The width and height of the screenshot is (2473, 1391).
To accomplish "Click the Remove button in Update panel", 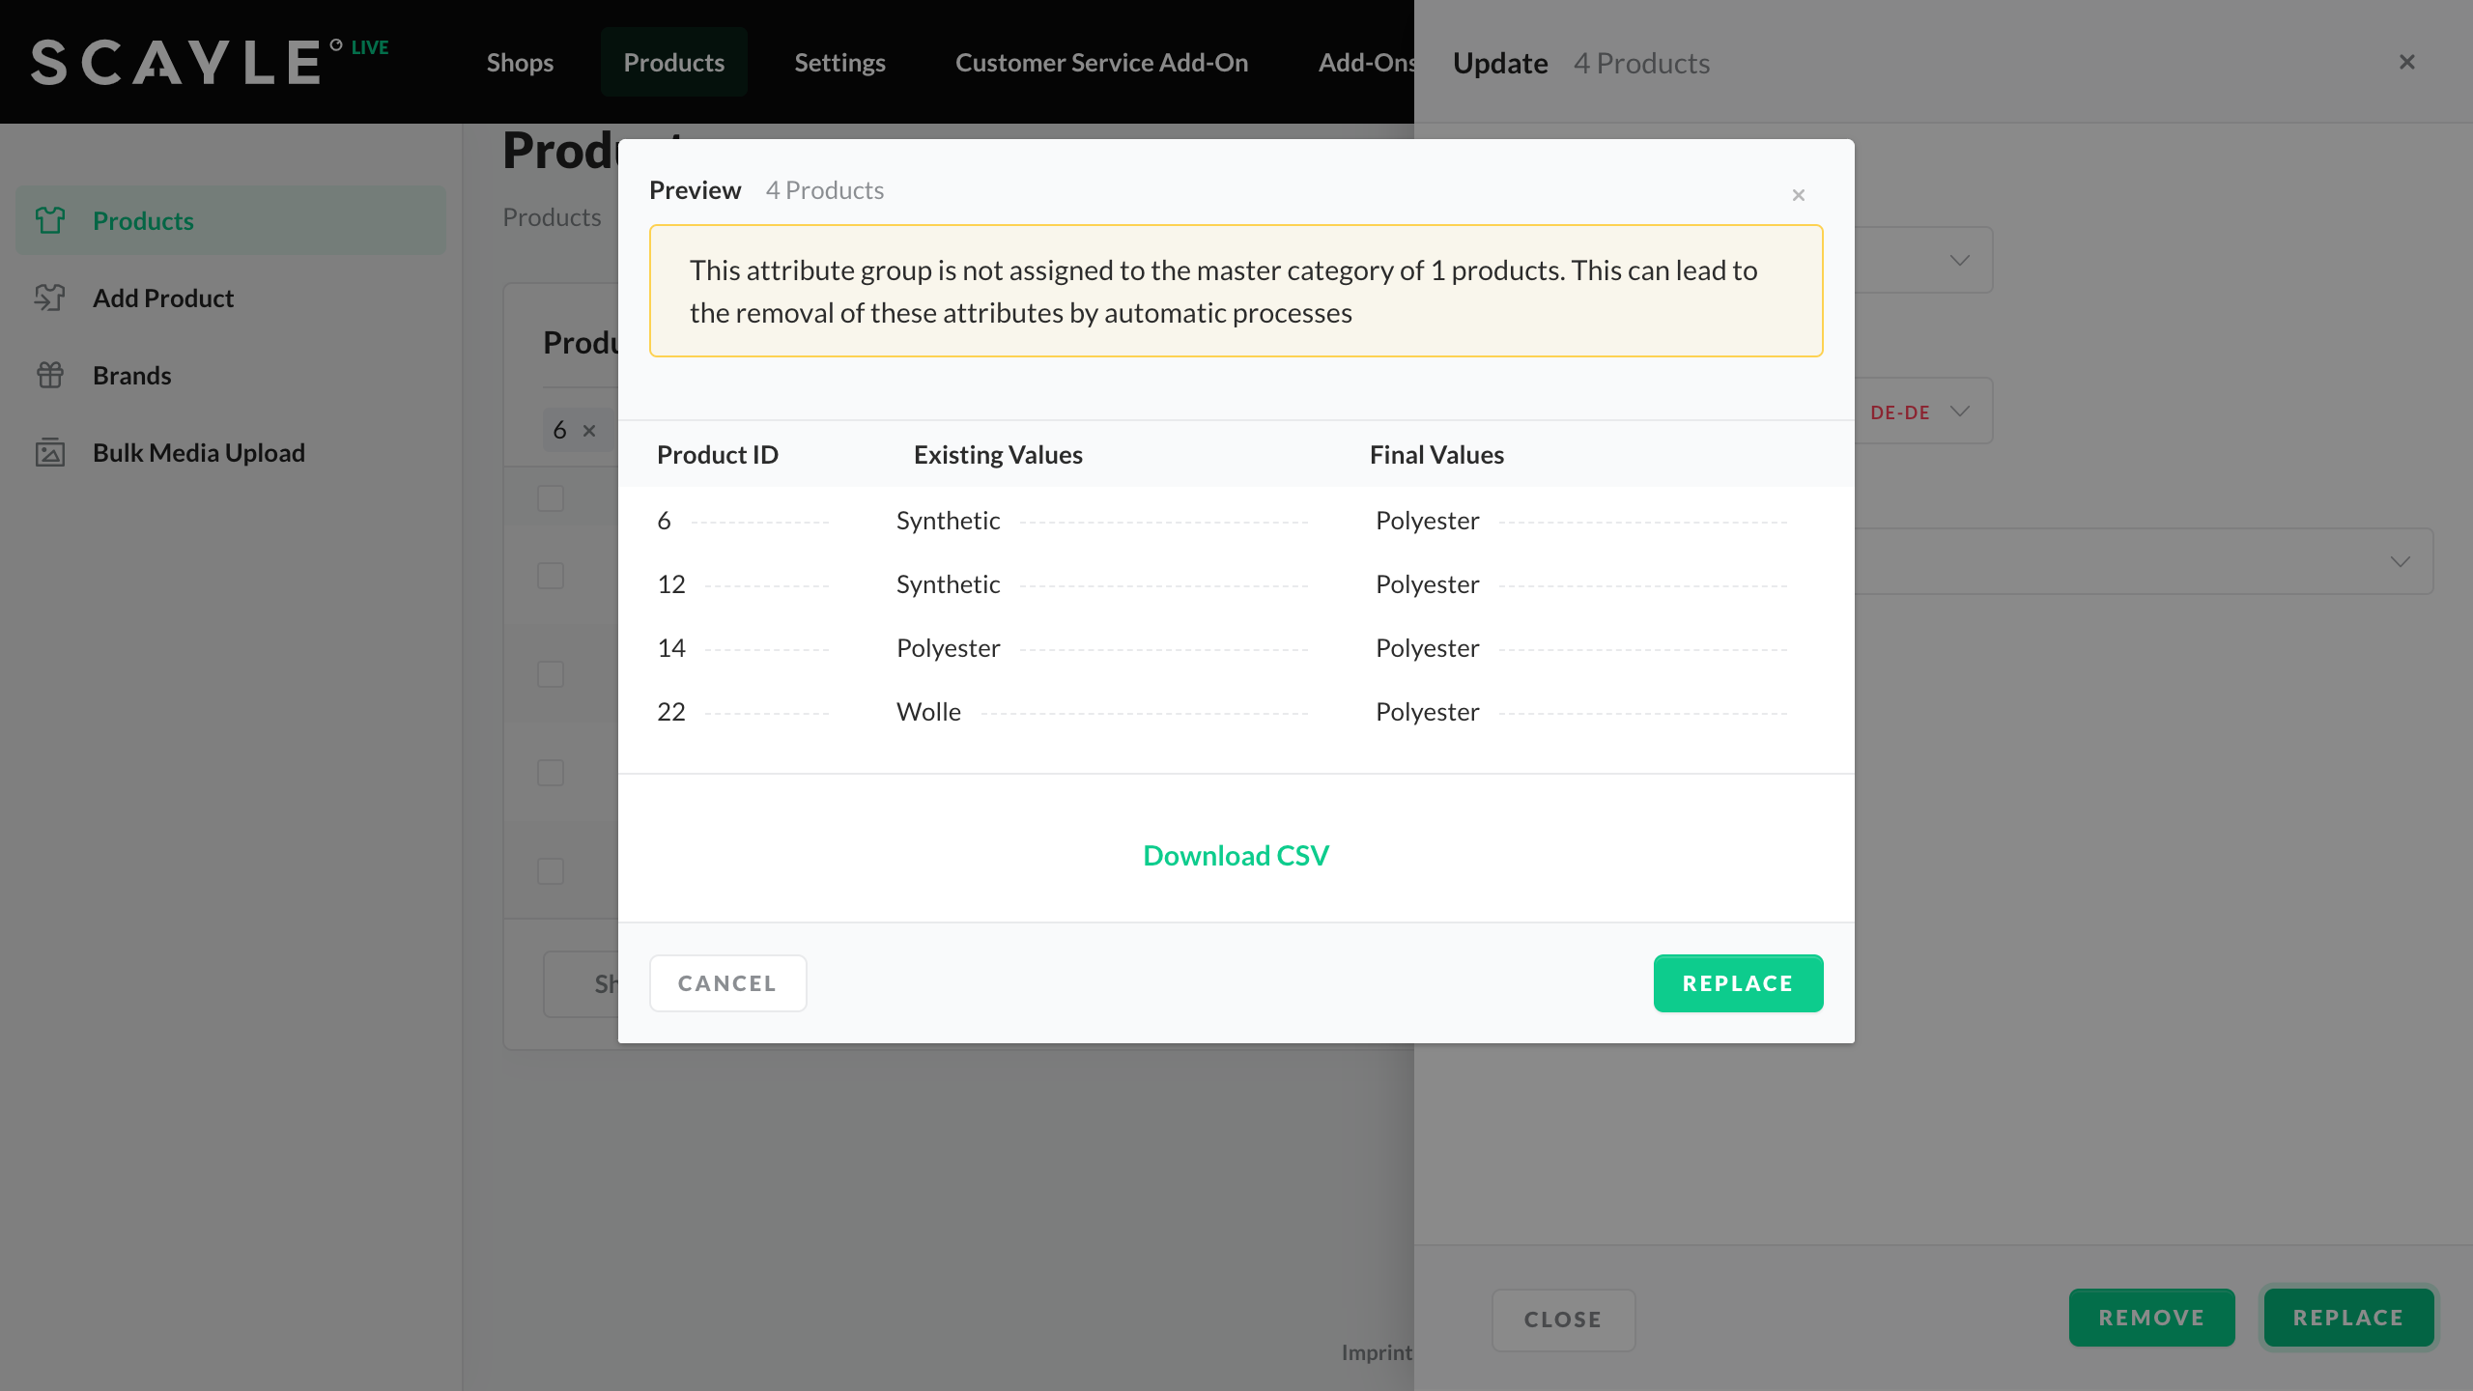I will pos(2150,1318).
